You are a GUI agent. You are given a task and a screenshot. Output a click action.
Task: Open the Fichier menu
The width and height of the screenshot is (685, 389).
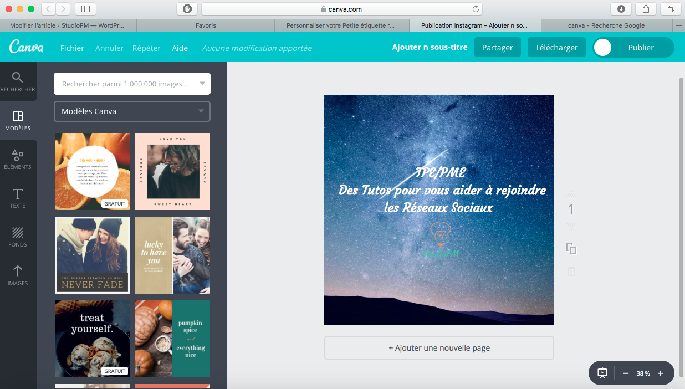pos(72,48)
